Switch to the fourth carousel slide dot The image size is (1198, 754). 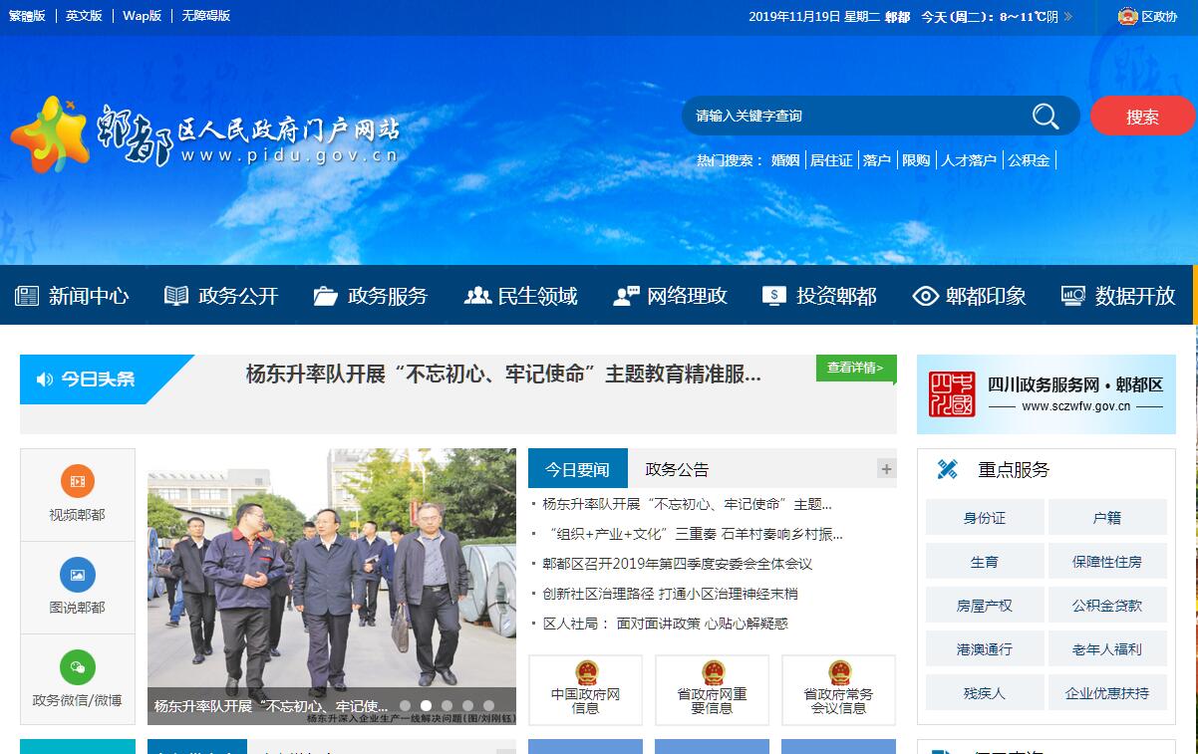(467, 705)
